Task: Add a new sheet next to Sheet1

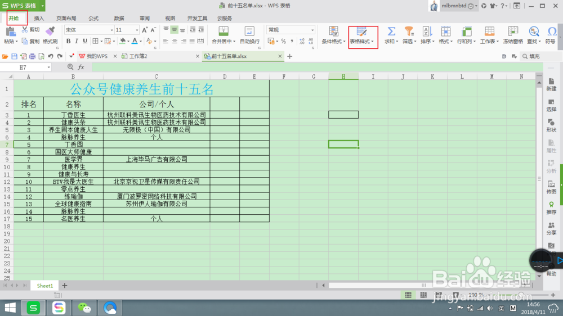Action: pos(65,286)
